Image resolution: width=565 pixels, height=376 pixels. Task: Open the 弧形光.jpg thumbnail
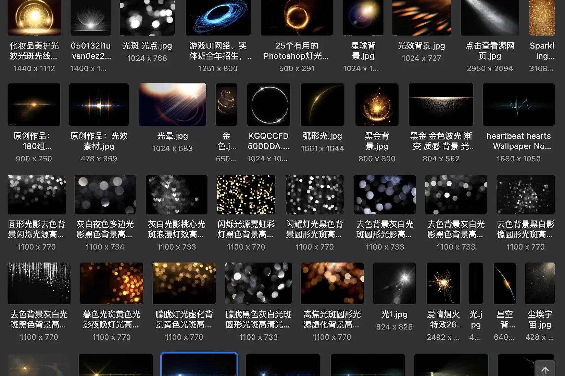click(x=323, y=105)
